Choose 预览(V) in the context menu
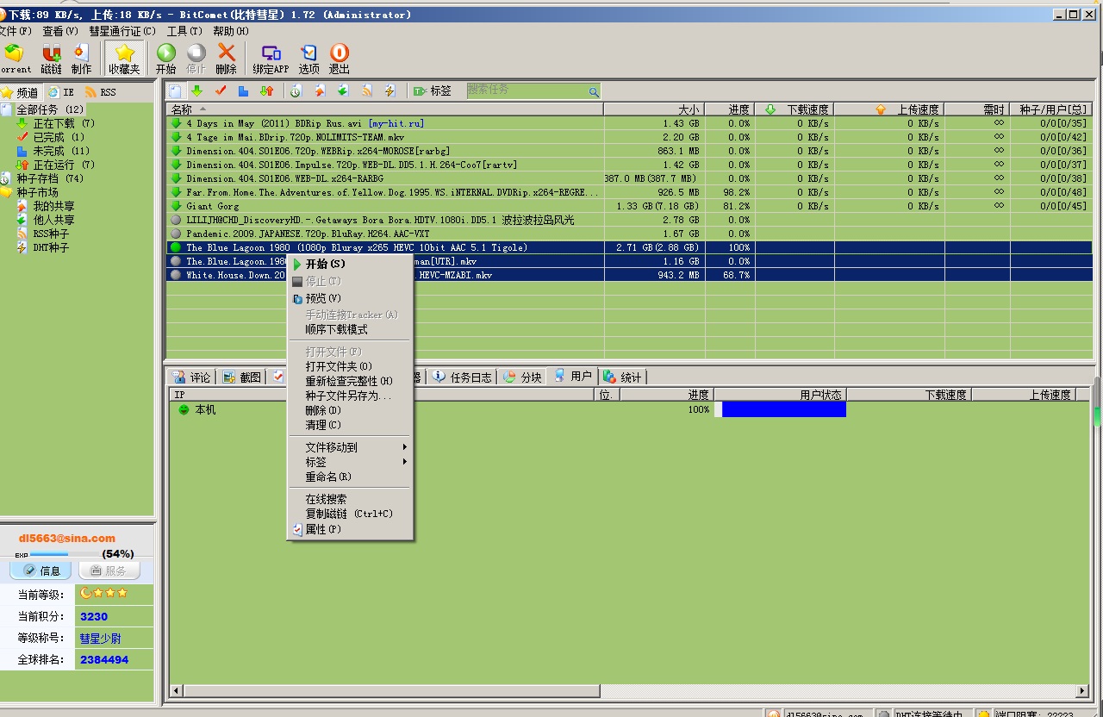 coord(350,298)
